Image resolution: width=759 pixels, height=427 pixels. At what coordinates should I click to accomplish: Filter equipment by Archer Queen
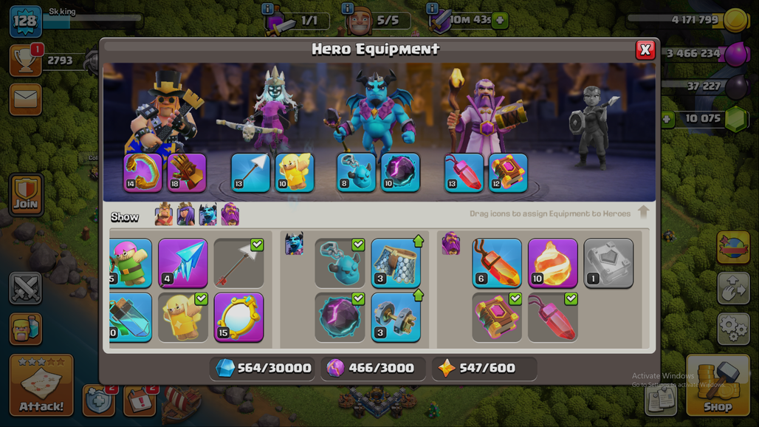click(x=186, y=214)
